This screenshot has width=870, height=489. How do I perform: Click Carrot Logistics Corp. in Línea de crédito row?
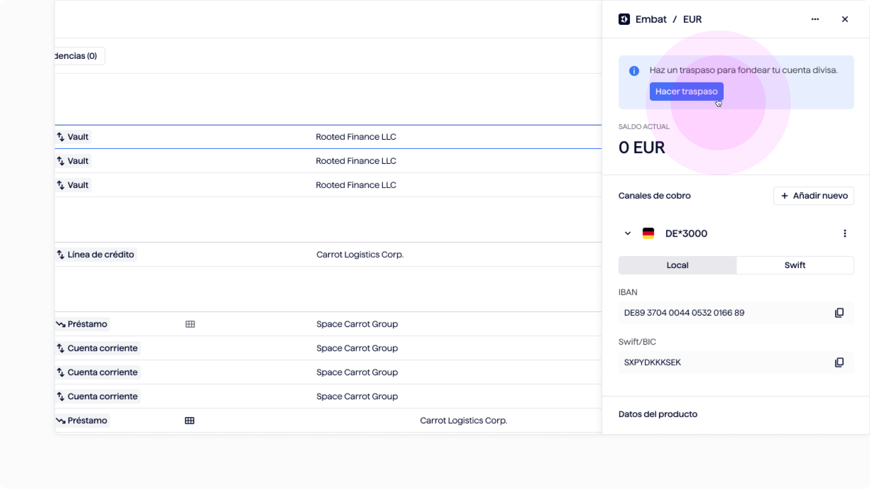(360, 254)
